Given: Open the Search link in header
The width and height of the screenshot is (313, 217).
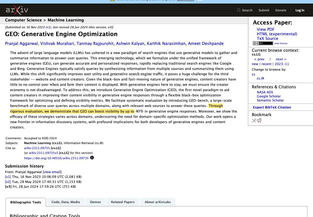Looking at the screenshot, I should [x=247, y=10].
